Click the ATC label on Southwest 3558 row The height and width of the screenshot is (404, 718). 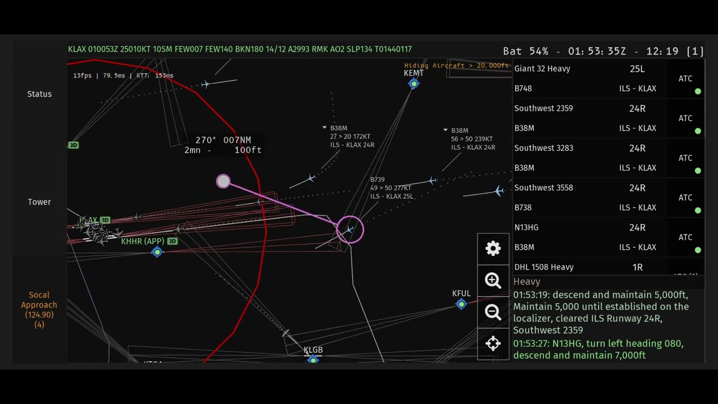(685, 198)
